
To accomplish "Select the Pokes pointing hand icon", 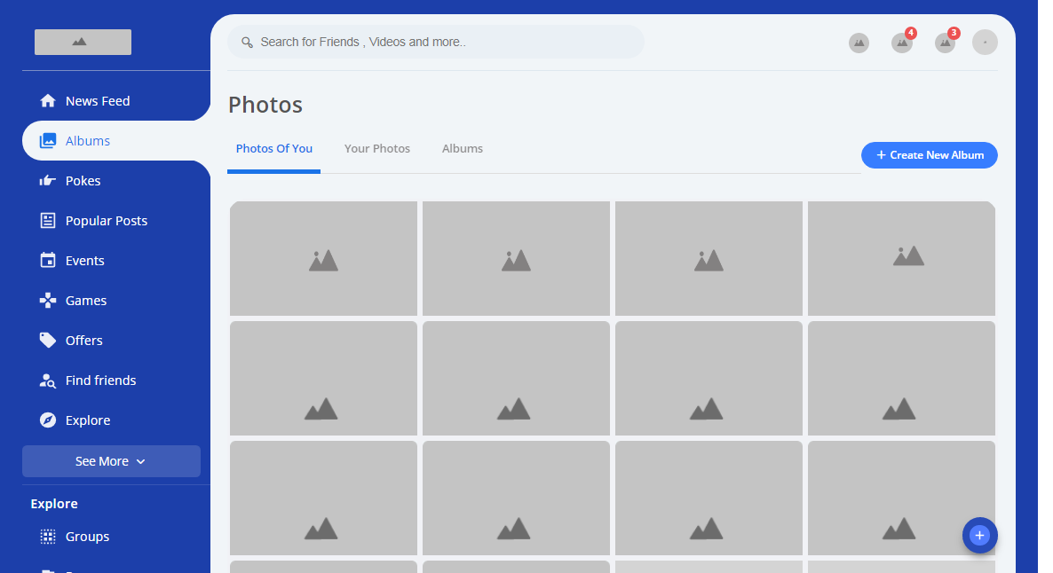I will pos(48,181).
